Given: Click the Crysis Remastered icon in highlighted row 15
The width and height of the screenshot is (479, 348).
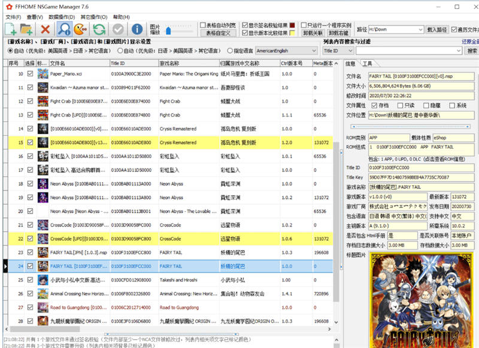Looking at the screenshot, I should (43, 142).
